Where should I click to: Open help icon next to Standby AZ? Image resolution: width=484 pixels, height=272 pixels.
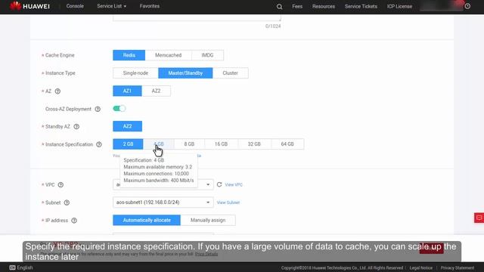[x=76, y=127]
